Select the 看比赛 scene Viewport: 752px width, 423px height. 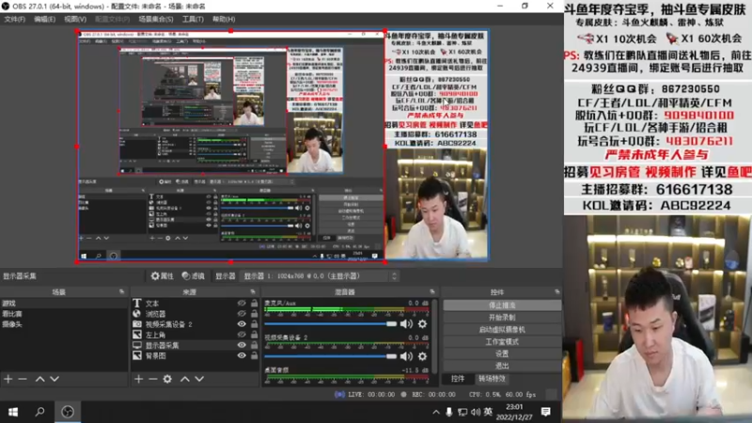point(64,314)
